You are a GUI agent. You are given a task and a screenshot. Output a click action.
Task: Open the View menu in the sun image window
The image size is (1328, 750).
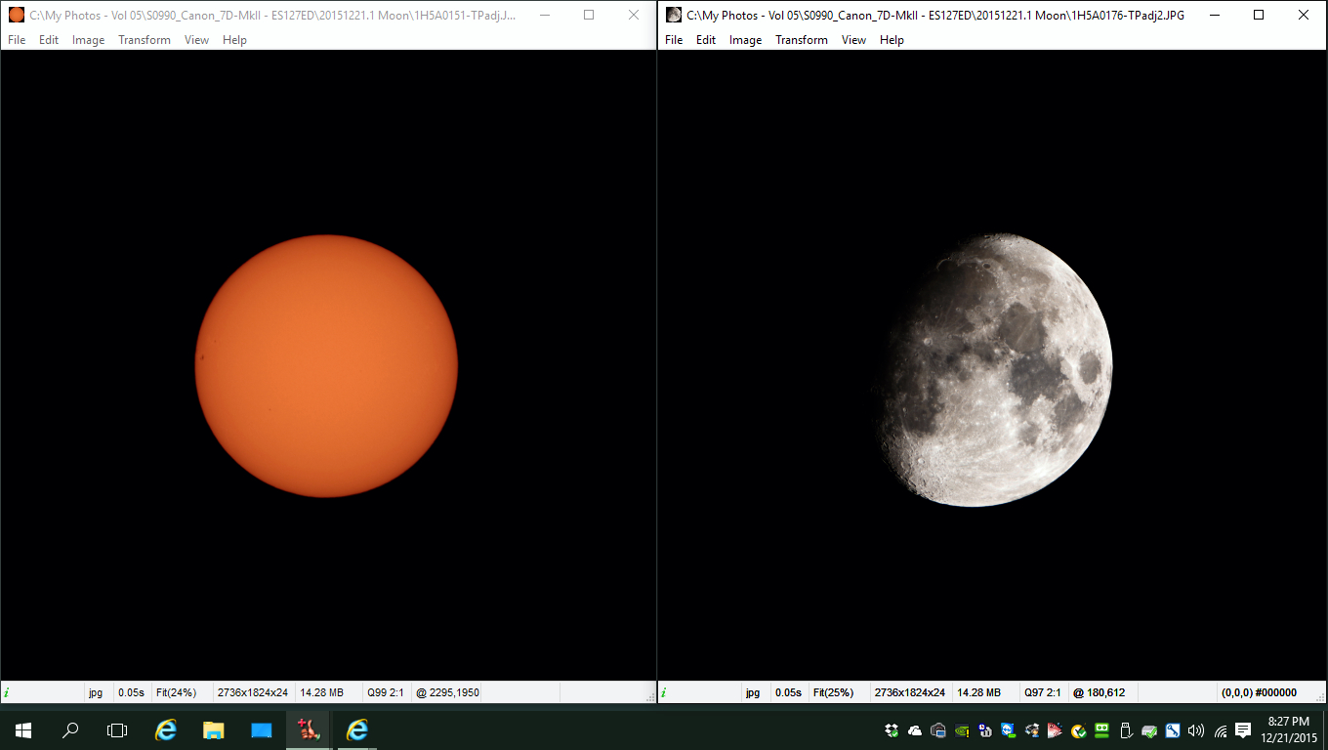point(196,40)
